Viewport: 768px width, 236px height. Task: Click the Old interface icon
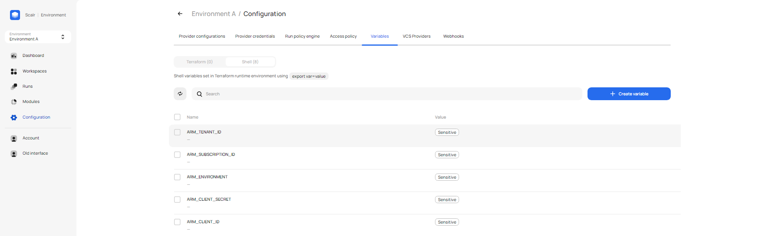[x=14, y=153]
